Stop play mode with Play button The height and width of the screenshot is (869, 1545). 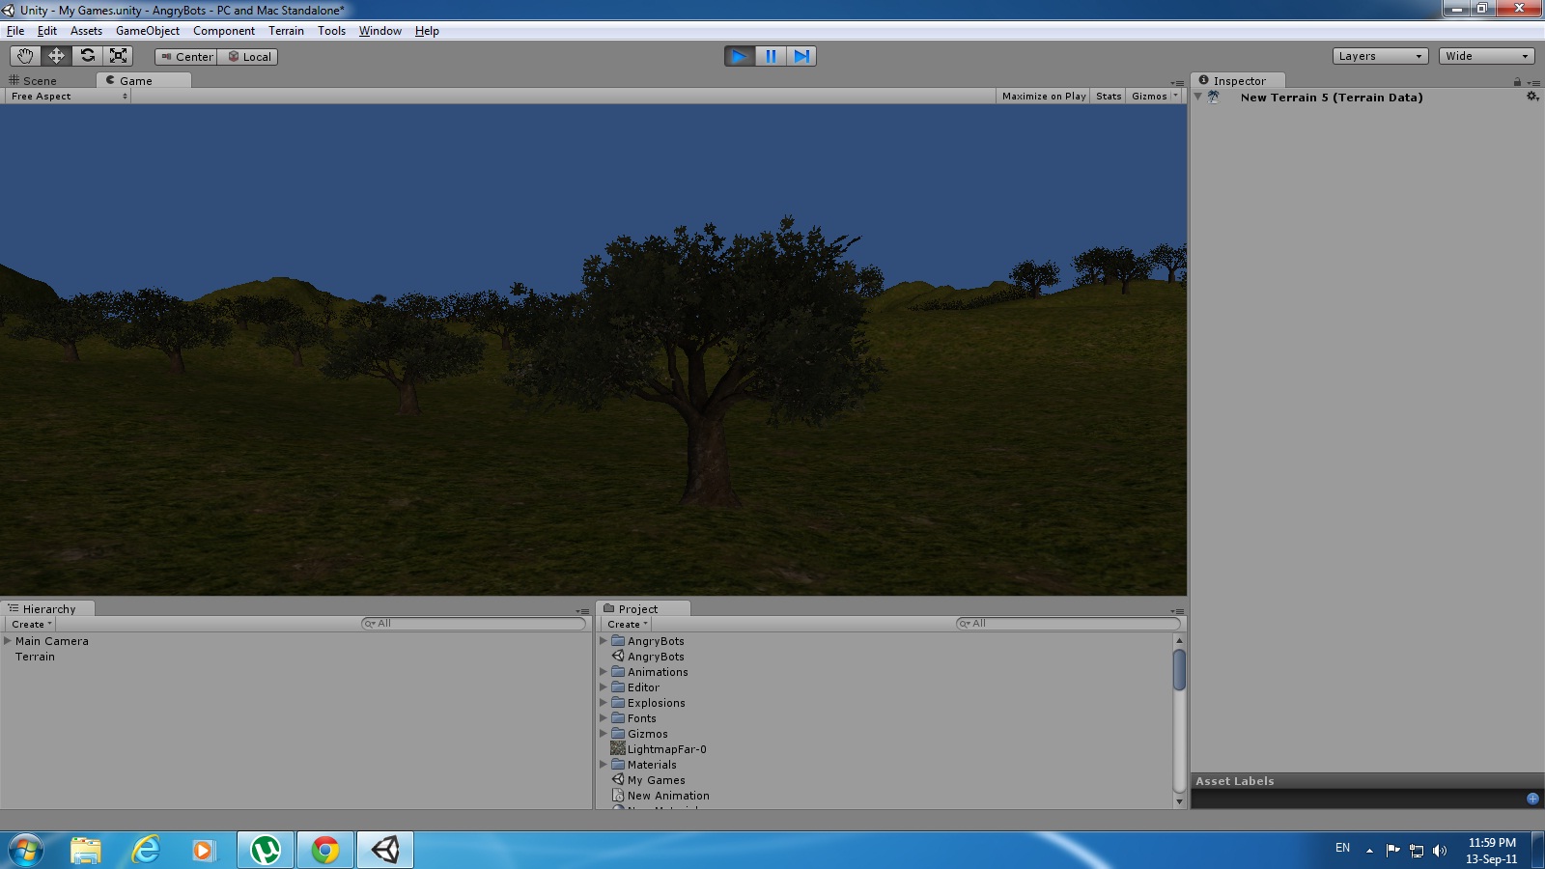(x=740, y=56)
